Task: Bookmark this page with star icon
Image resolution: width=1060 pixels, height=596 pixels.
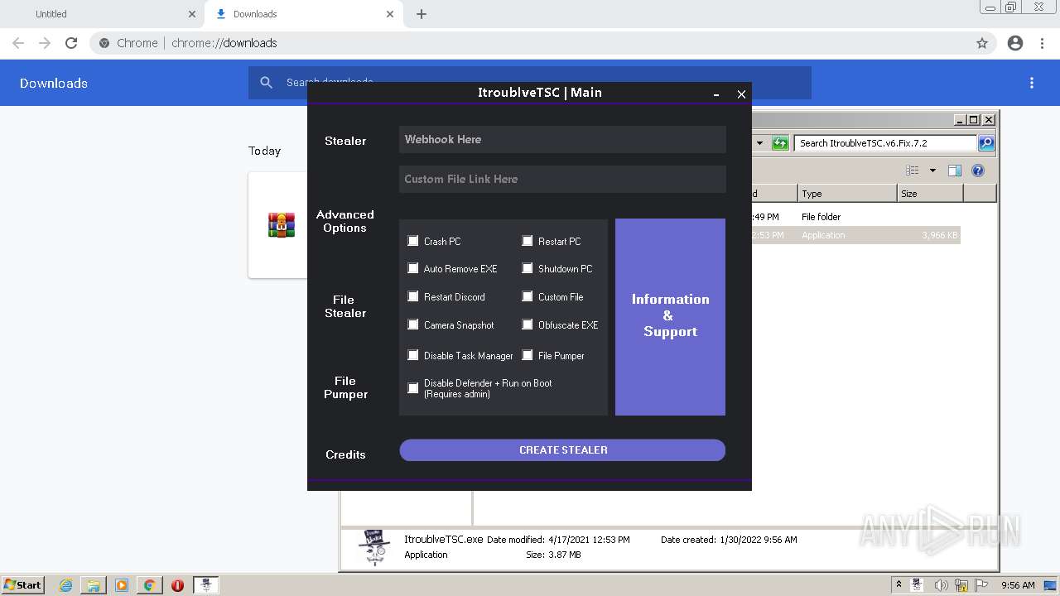Action: point(982,43)
